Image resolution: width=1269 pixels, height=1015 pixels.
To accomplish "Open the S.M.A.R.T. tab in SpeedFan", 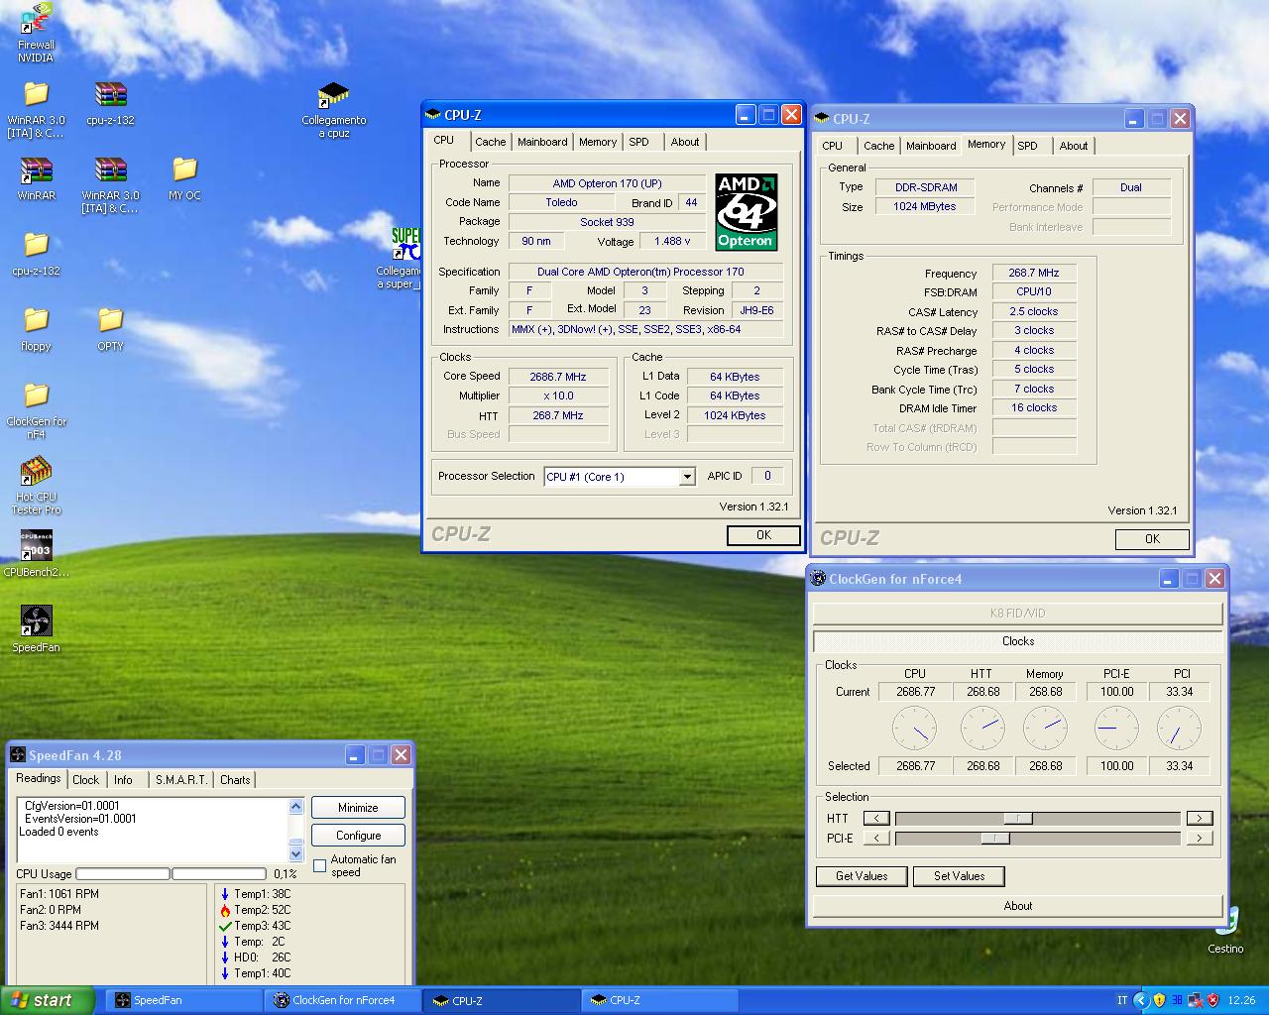I will click(x=181, y=780).
